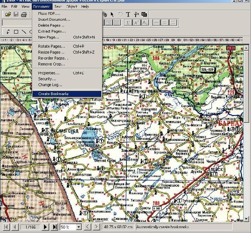
Task: Select the Text tool T icon
Action: (x=128, y=14)
